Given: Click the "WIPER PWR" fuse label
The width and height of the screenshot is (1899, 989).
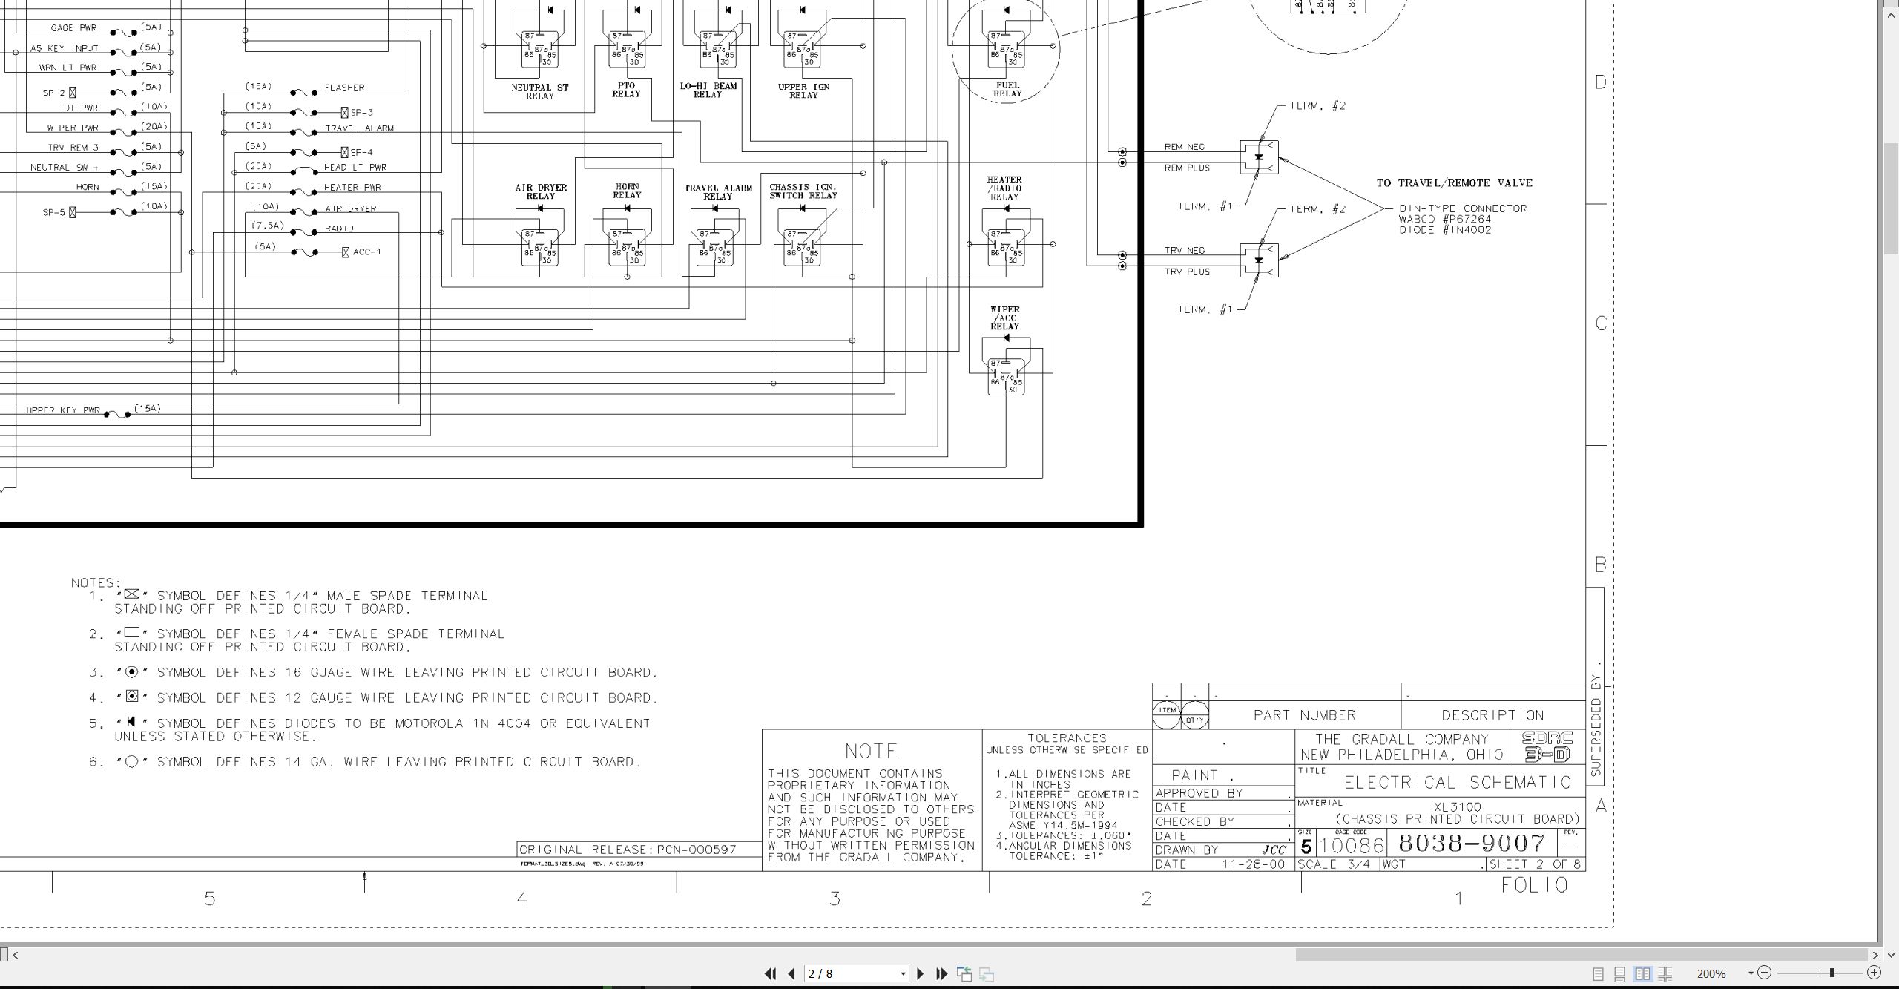Looking at the screenshot, I should point(73,128).
